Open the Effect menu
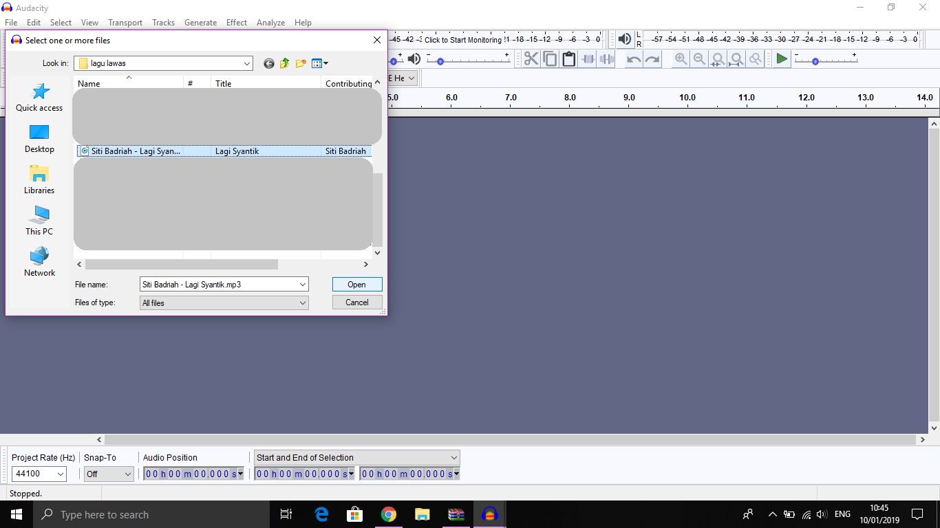Viewport: 940px width, 528px height. pyautogui.click(x=237, y=23)
